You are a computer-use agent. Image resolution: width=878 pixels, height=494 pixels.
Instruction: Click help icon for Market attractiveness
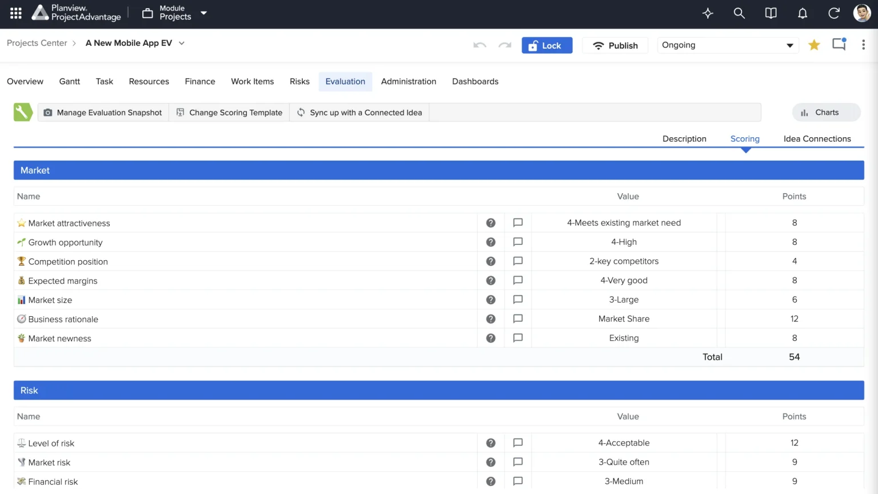coord(490,223)
